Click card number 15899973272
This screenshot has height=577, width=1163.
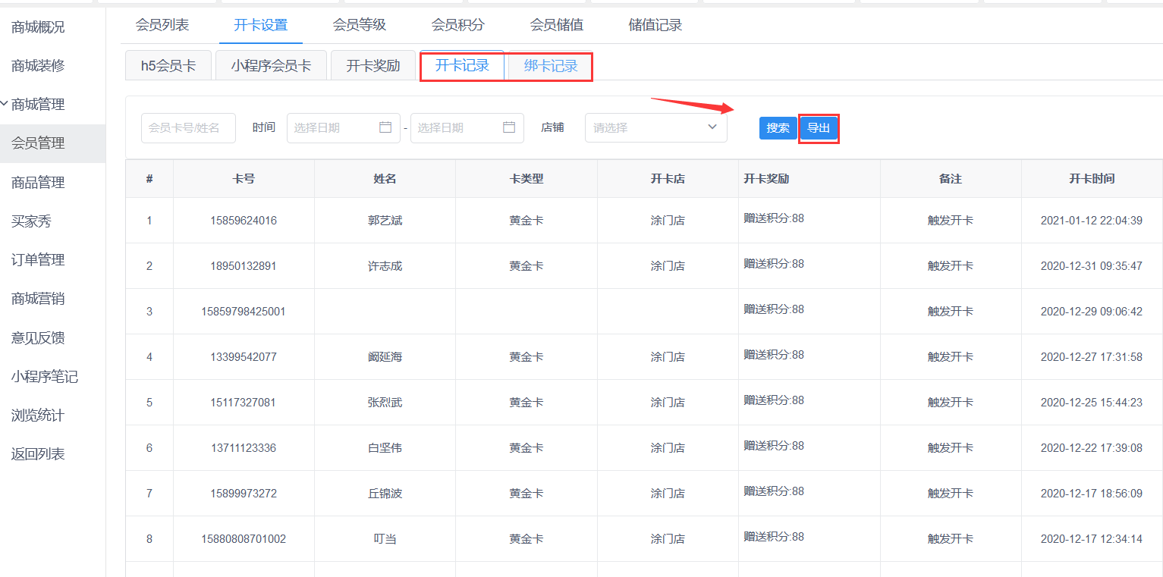pos(244,494)
